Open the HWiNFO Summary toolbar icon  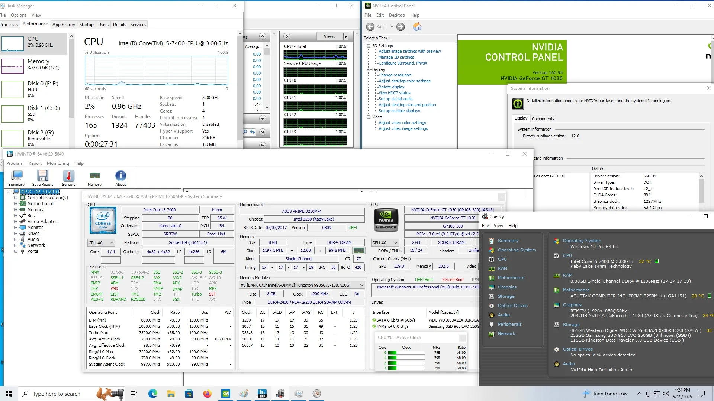pyautogui.click(x=17, y=178)
